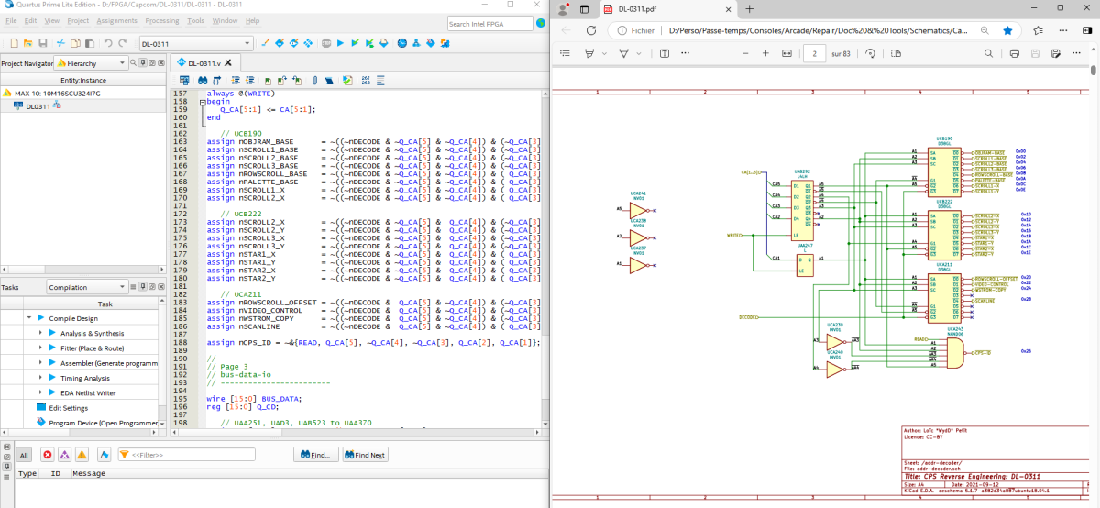Open the Tools menu in Quartus
The height and width of the screenshot is (508, 1100).
[x=195, y=20]
